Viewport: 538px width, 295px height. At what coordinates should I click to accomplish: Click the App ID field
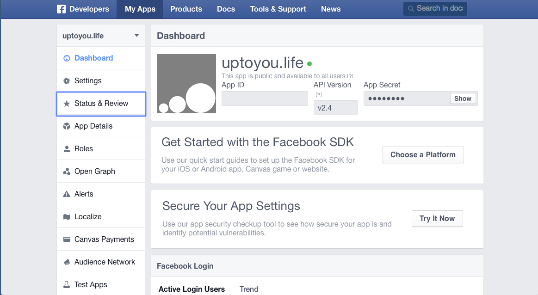[x=265, y=99]
